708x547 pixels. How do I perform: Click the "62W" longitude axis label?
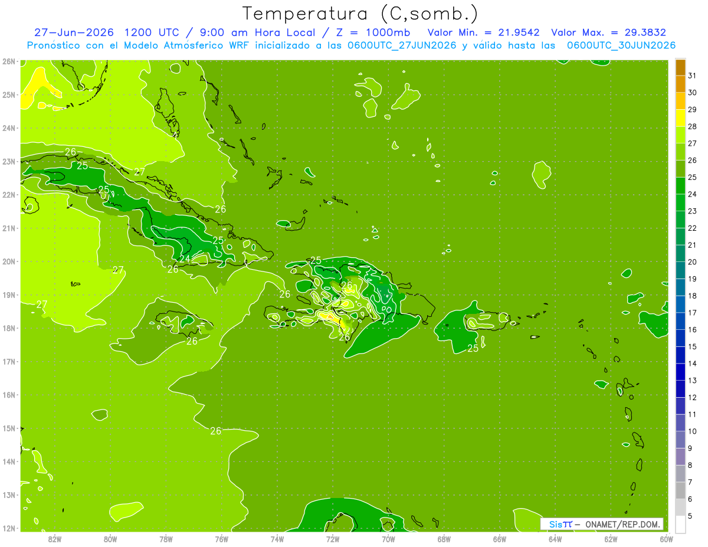(x=611, y=539)
